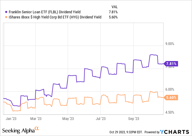Click the orange 5.60% value flag
This screenshot has height=136, width=192.
171,98
